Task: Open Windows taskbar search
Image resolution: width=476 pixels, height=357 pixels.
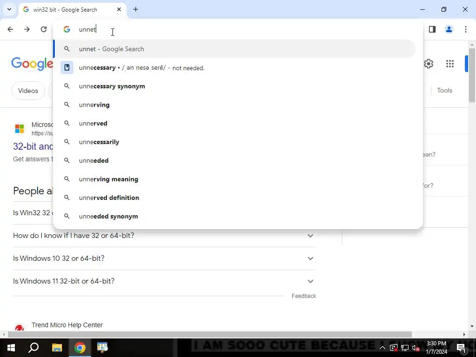Action: coord(33,348)
